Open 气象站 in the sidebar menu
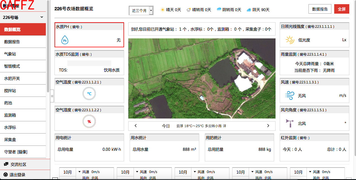The height and width of the screenshot is (180, 356). tap(10, 54)
